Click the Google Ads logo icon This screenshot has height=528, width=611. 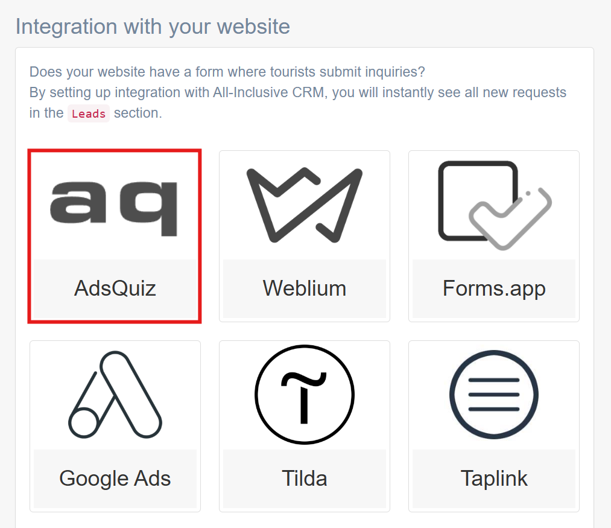(x=115, y=395)
